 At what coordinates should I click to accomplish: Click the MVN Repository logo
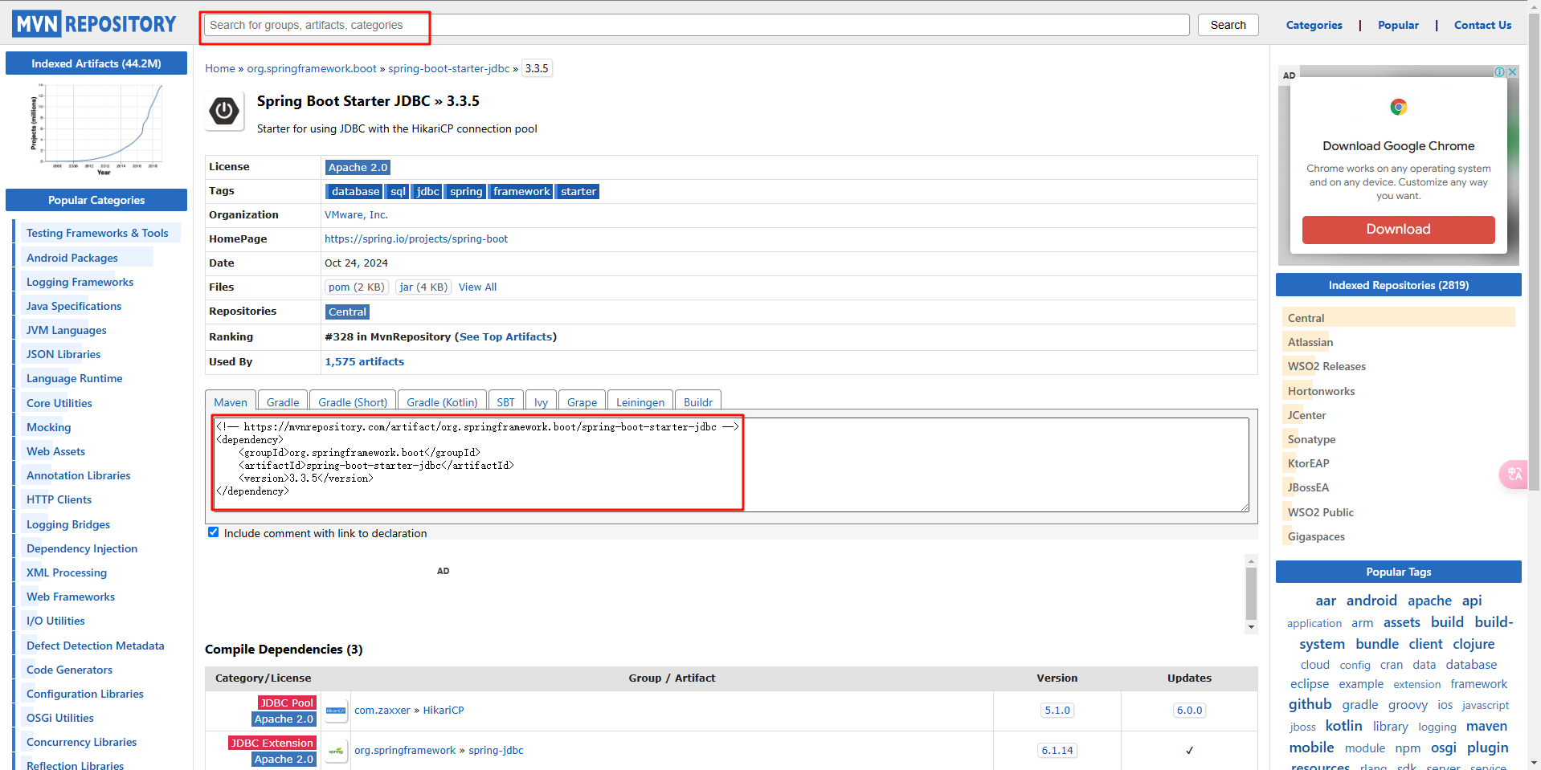point(94,24)
